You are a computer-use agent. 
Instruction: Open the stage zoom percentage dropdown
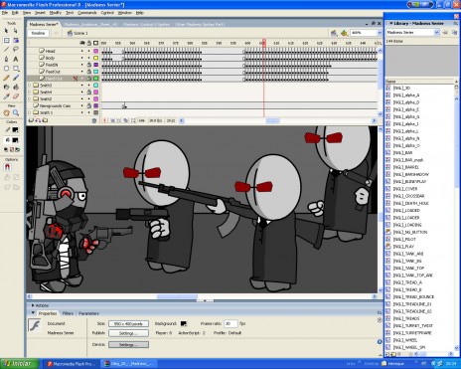pyautogui.click(x=380, y=33)
